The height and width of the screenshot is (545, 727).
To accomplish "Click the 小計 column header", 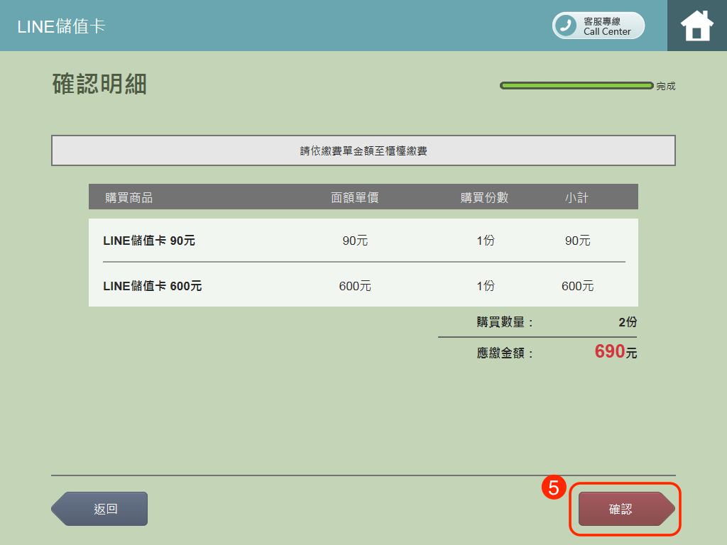I will coord(576,198).
